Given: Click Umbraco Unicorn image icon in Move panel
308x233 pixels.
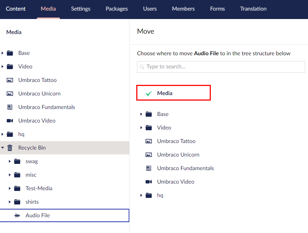Looking at the screenshot, I should click(149, 155).
